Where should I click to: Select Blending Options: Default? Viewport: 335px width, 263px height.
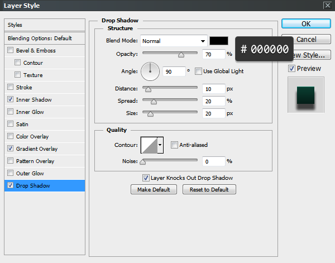coord(40,38)
